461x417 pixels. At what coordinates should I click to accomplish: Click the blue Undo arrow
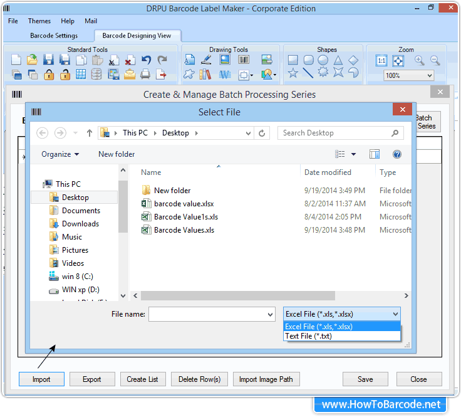(x=146, y=60)
